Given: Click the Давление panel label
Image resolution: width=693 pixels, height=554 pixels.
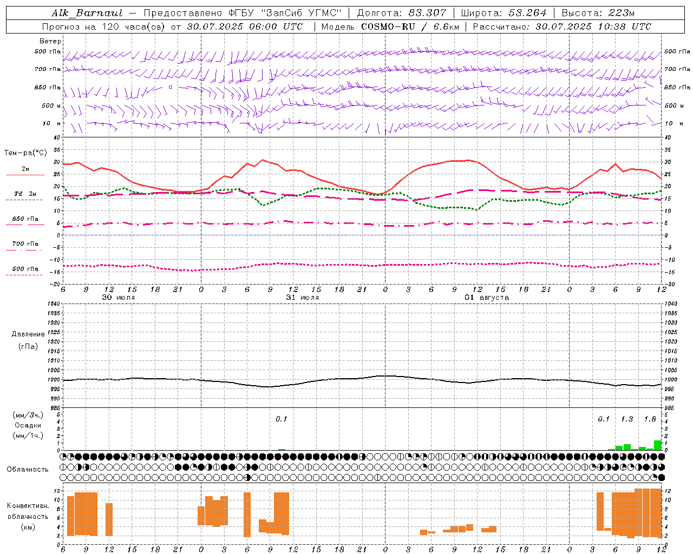Looking at the screenshot, I should tap(28, 334).
